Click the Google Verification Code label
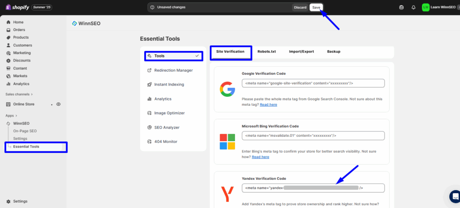 pyautogui.click(x=264, y=74)
